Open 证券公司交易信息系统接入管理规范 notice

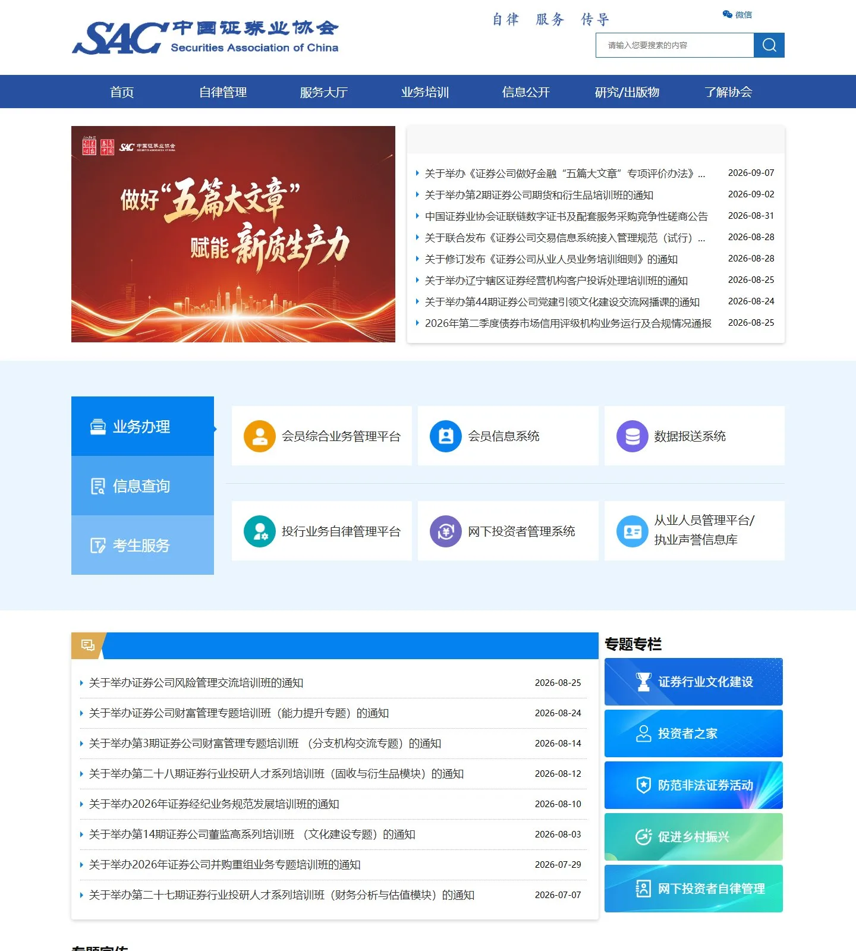[565, 238]
